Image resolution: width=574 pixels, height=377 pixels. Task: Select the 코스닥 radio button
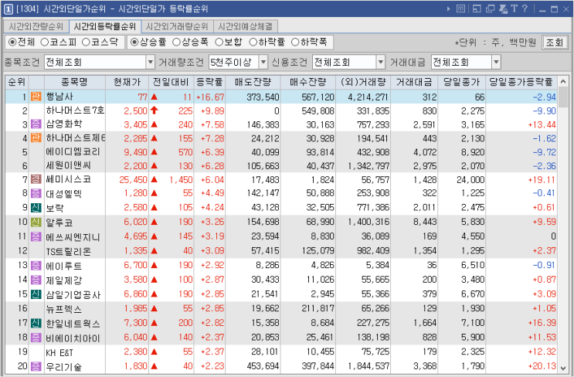(x=86, y=42)
